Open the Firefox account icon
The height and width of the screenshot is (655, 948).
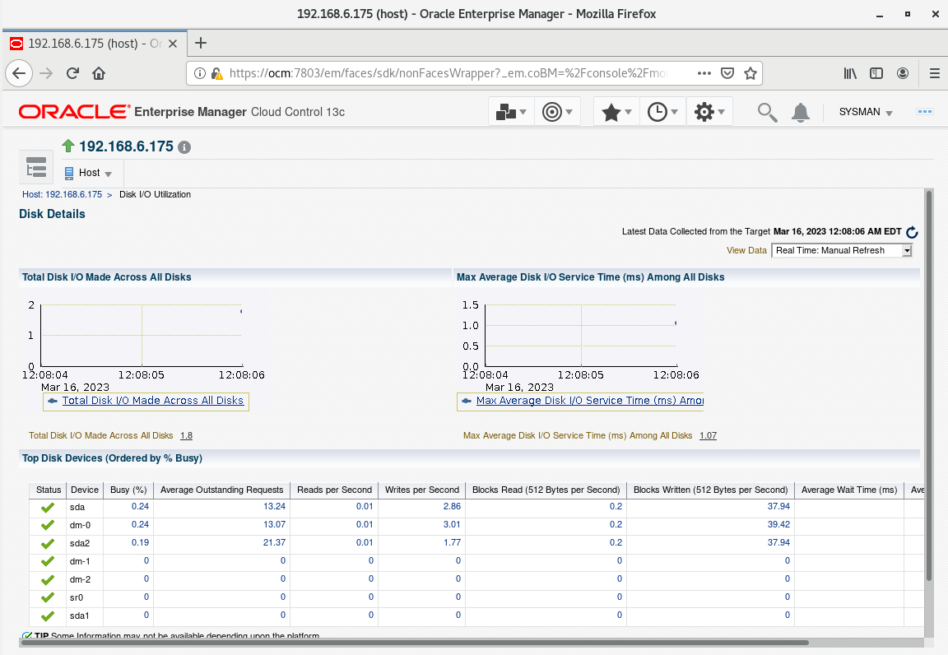coord(903,73)
